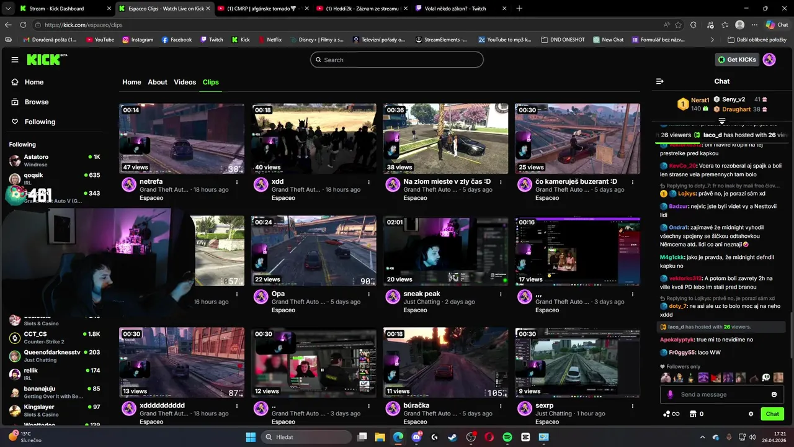The image size is (794, 447).
Task: Open Astatoro channel in Following list
Action: click(x=54, y=160)
